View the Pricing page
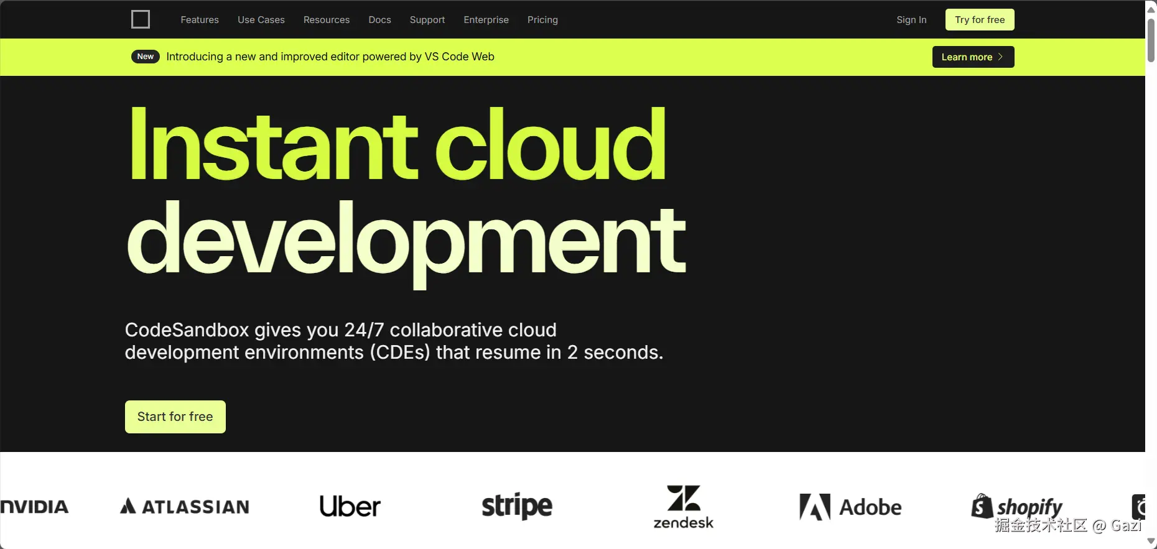Image resolution: width=1157 pixels, height=549 pixels. point(542,20)
